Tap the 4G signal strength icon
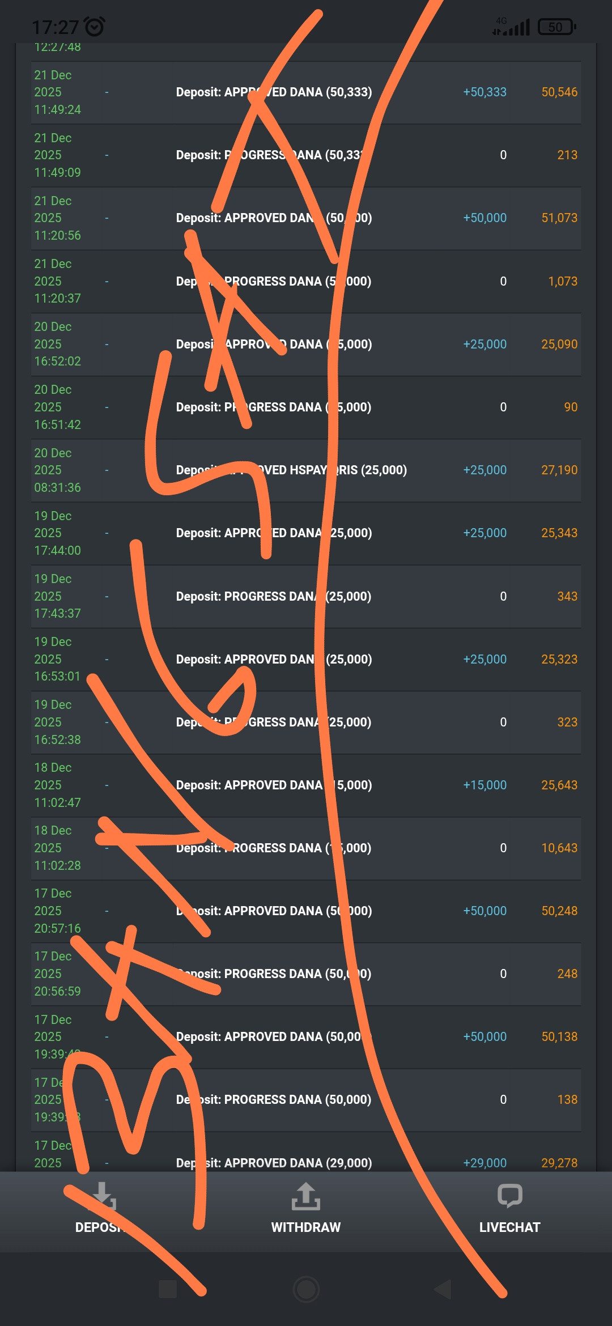The width and height of the screenshot is (612, 1326). (512, 26)
